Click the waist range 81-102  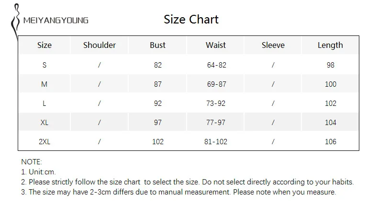(216, 141)
